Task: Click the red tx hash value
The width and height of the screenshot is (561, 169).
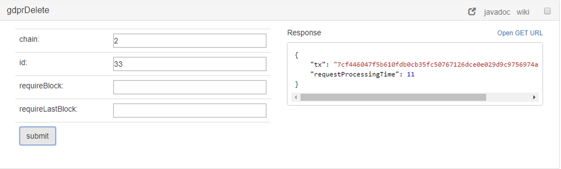Action: pyautogui.click(x=436, y=64)
